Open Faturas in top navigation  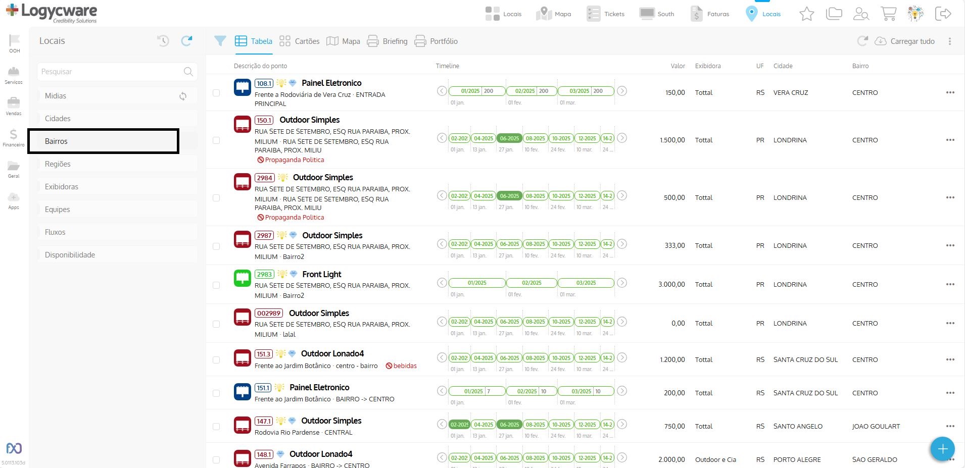[710, 14]
